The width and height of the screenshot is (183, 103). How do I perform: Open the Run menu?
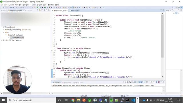tap(45, 5)
